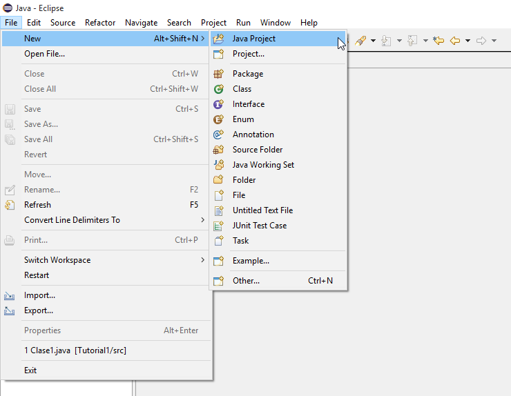The image size is (511, 396).
Task: Click the Last Edit Location icon
Action: [x=438, y=41]
